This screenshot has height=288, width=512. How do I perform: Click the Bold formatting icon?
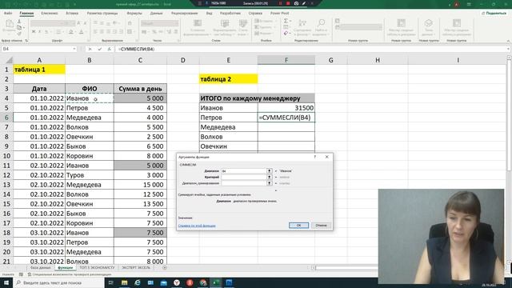[x=34, y=32]
